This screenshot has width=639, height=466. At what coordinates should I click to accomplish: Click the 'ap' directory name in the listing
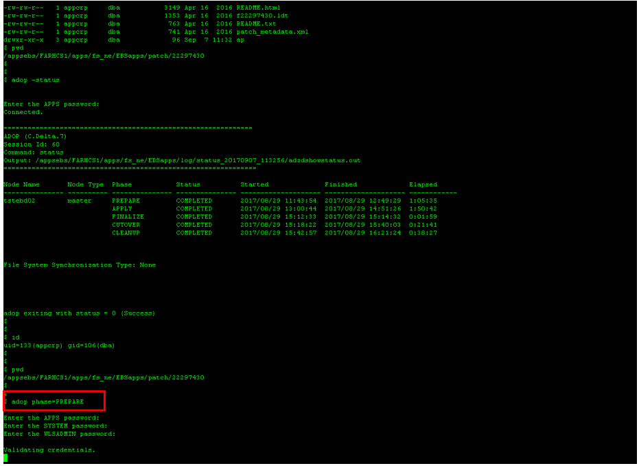[x=240, y=40]
